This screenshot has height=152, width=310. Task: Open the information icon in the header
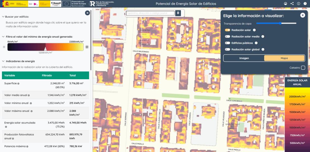point(299,4)
